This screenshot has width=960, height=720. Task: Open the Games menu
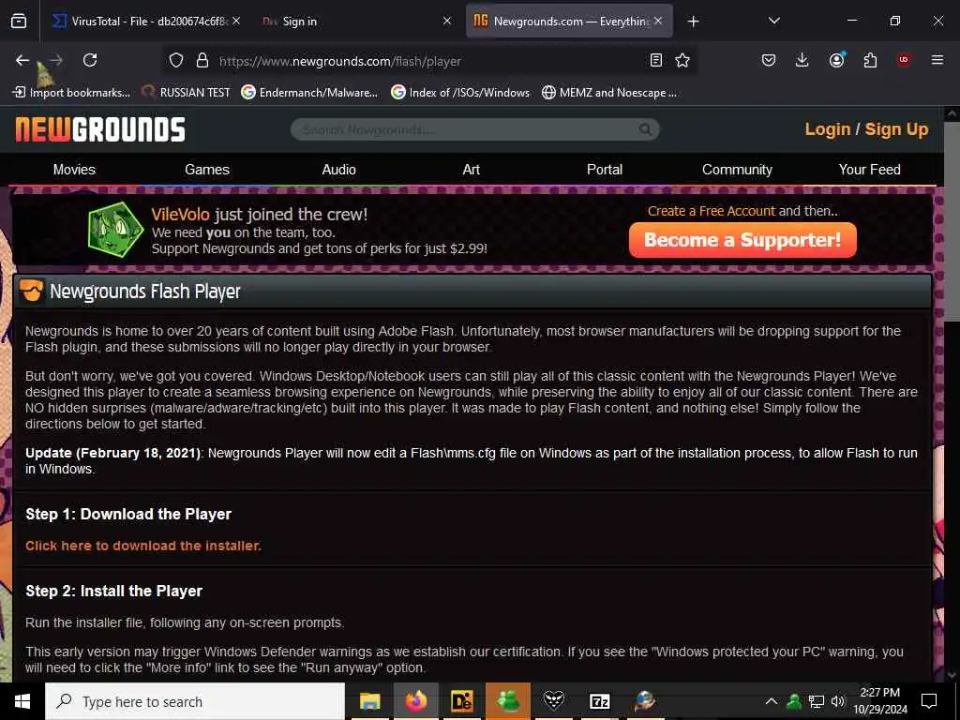[207, 170]
